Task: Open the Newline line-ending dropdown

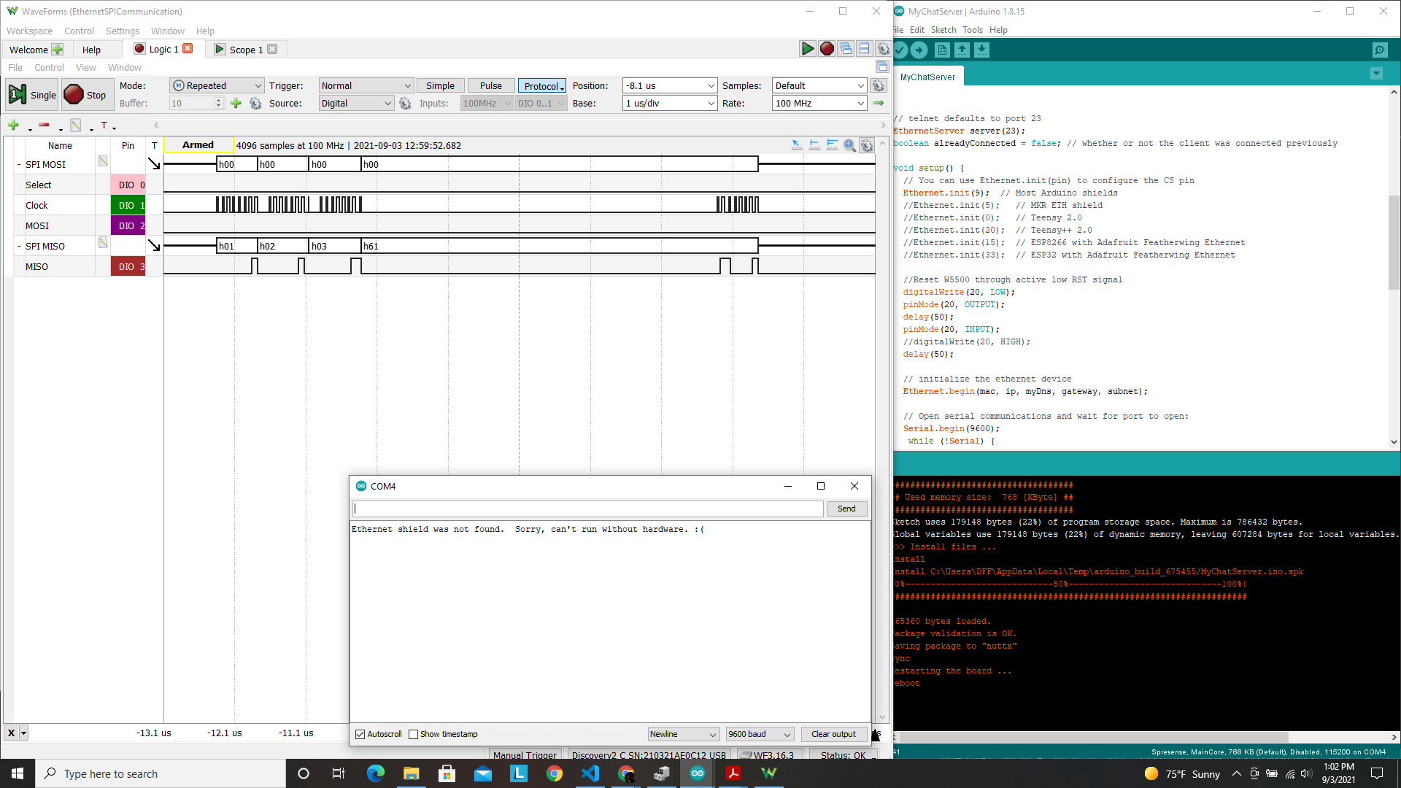Action: coord(684,734)
